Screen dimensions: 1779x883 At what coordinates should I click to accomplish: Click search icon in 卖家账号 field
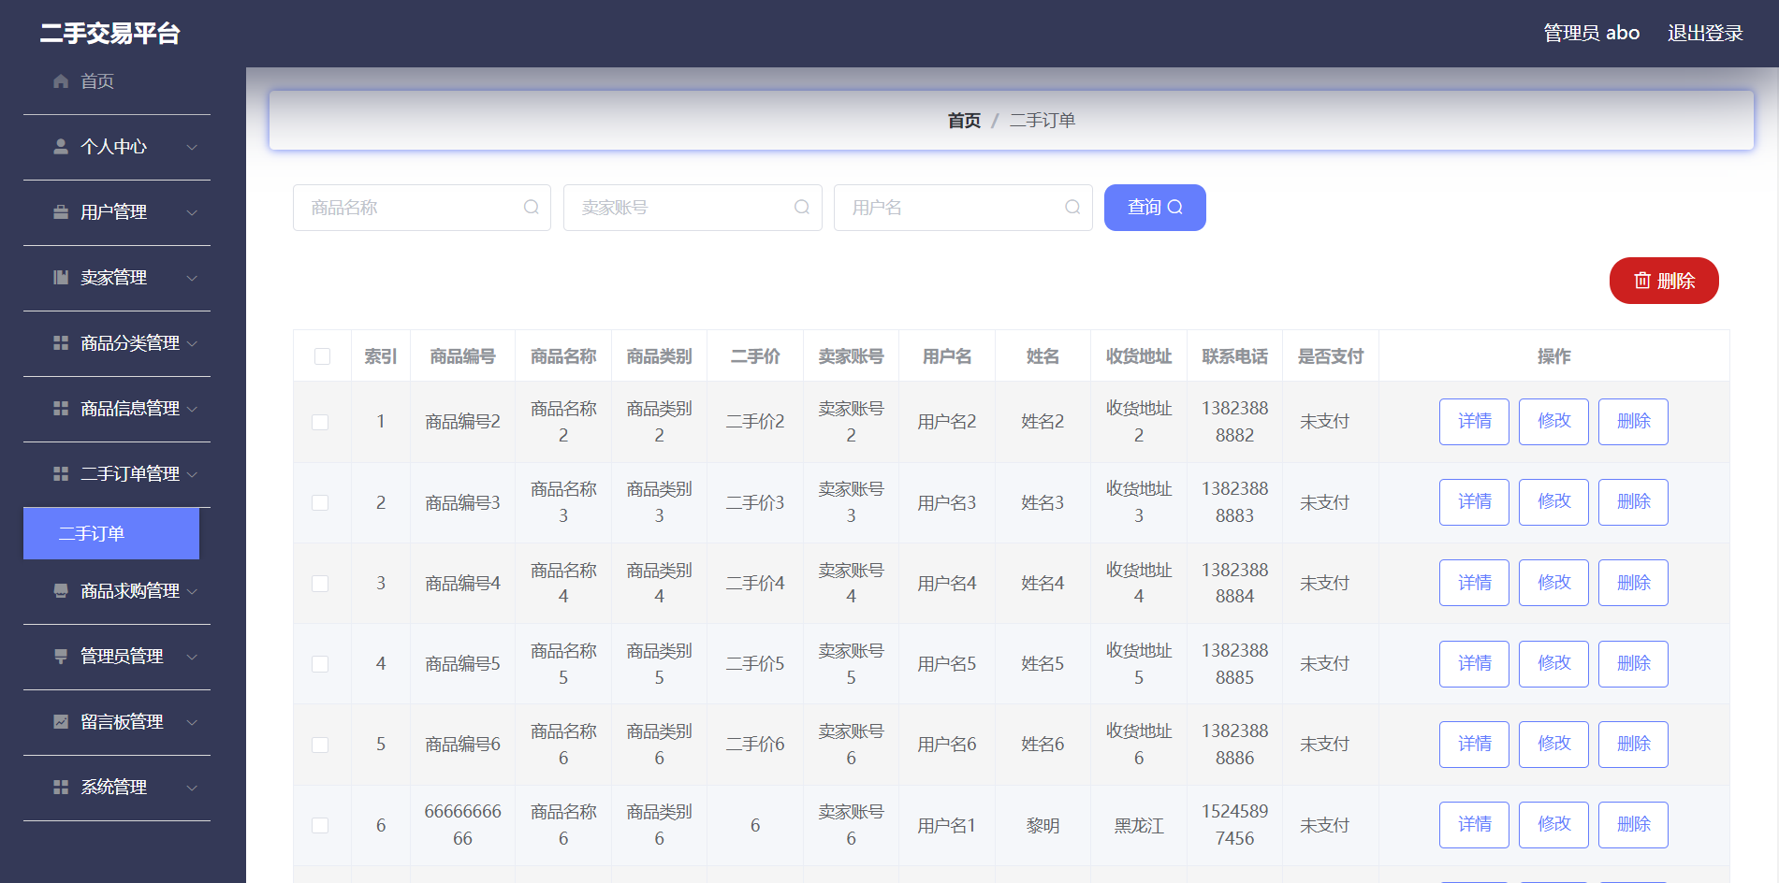click(802, 208)
